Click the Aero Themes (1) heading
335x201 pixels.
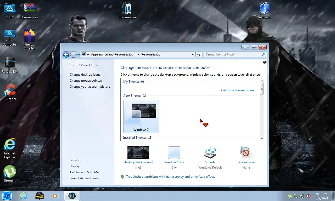pos(135,96)
